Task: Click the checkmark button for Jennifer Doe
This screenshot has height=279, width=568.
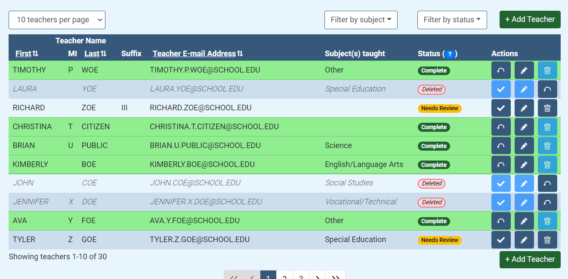Action: point(501,202)
